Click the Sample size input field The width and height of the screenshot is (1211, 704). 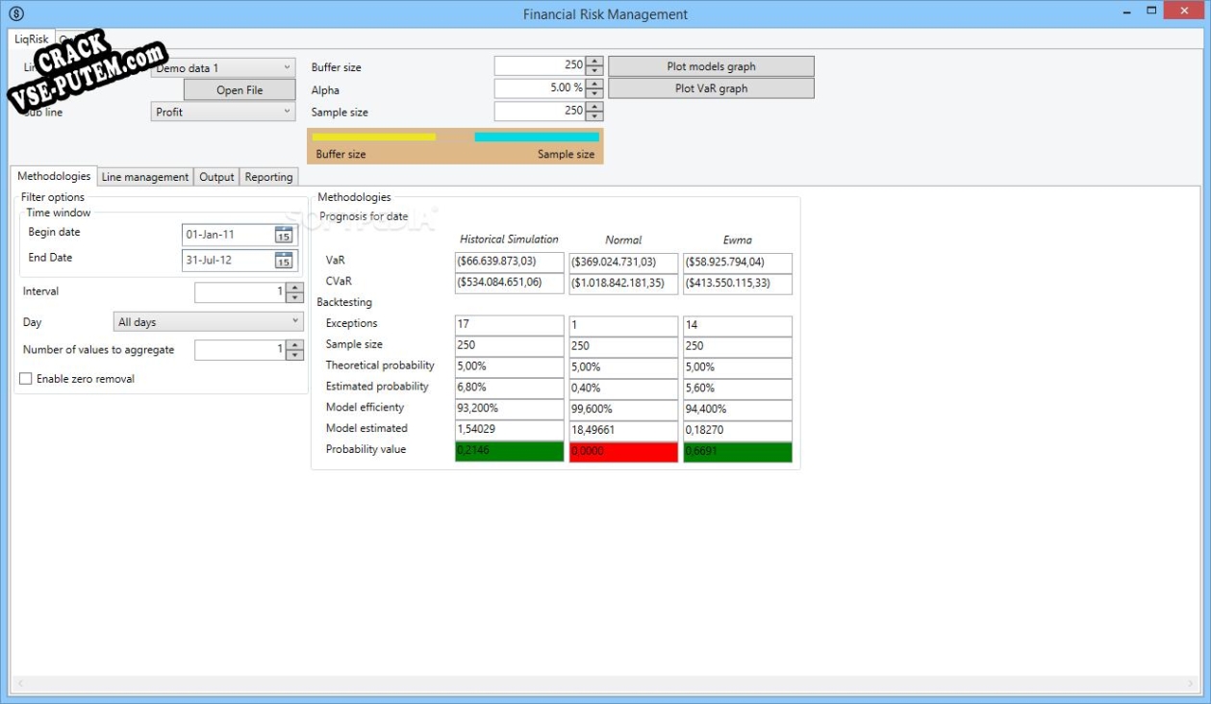(541, 111)
